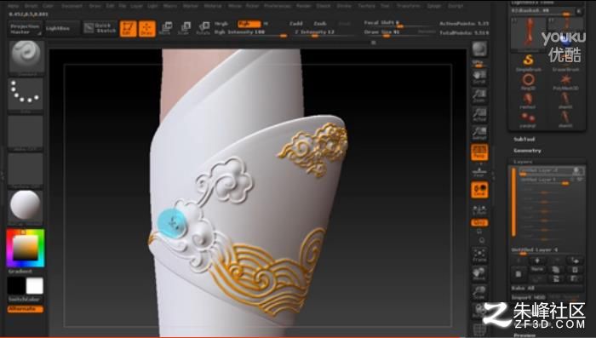Open the Tool menu in menu bar
Screen dimensions: 596x338
coord(385,6)
